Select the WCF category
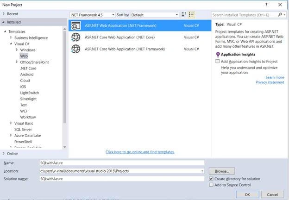This screenshot has height=200, width=289. coord(24,111)
